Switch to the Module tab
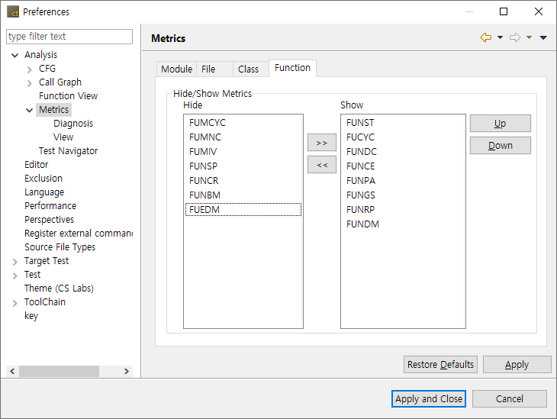Viewport: 557px width, 419px height. tap(176, 69)
